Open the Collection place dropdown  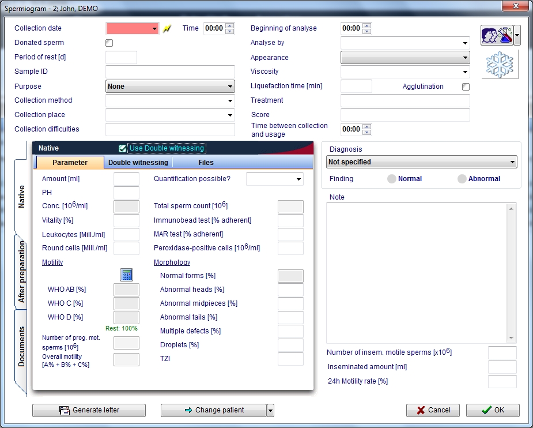point(171,115)
